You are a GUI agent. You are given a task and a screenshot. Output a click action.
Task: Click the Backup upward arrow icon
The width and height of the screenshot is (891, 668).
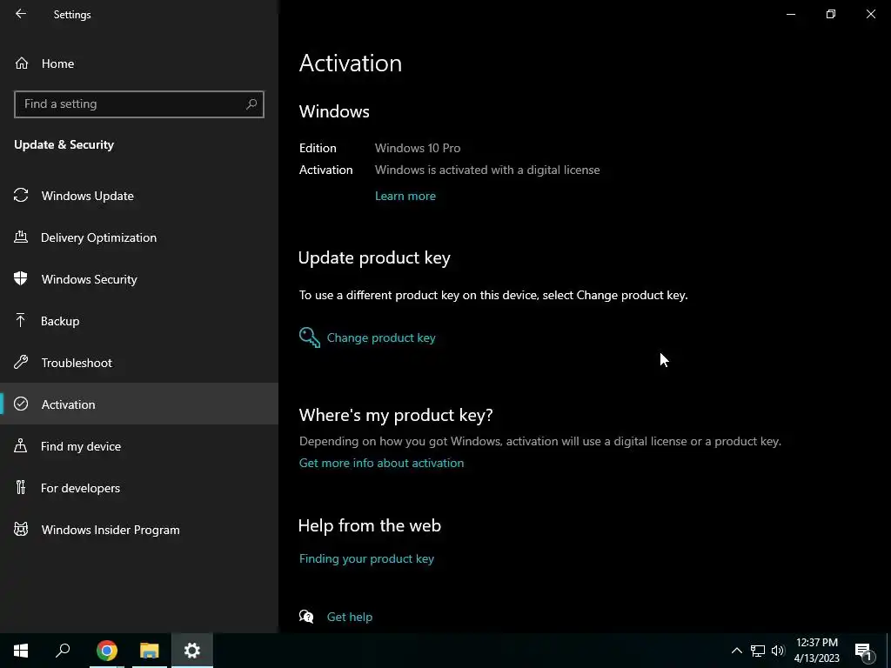point(21,320)
